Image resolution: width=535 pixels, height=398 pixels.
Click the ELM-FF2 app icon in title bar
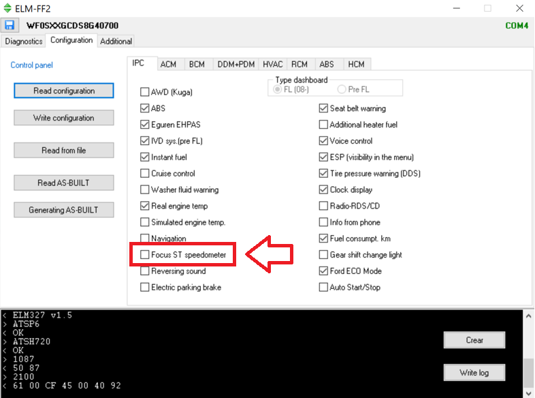(x=7, y=7)
